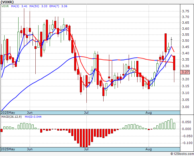The width and height of the screenshot is (194, 156).
Task: Click the MA(3) value 3.41
Action: [x=24, y=6]
